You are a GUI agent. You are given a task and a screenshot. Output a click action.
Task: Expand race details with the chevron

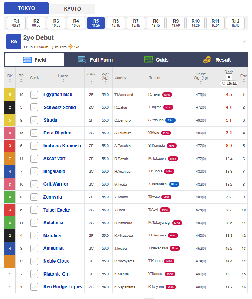coord(243,41)
